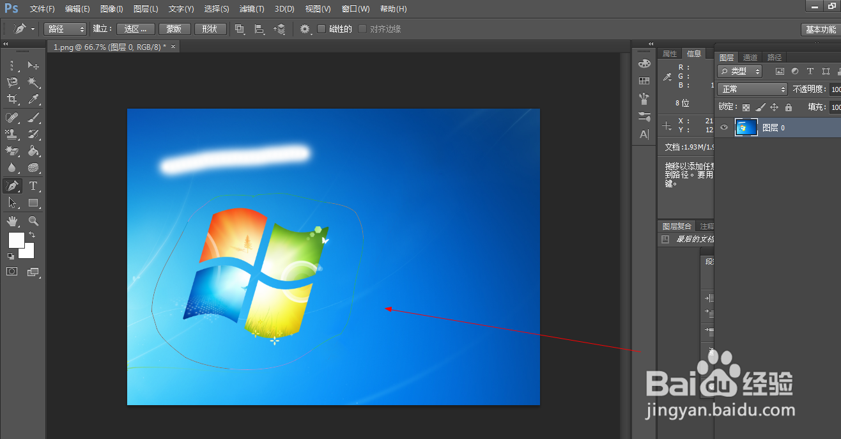Select the Eraser tool
This screenshot has width=841, height=439.
tap(12, 151)
